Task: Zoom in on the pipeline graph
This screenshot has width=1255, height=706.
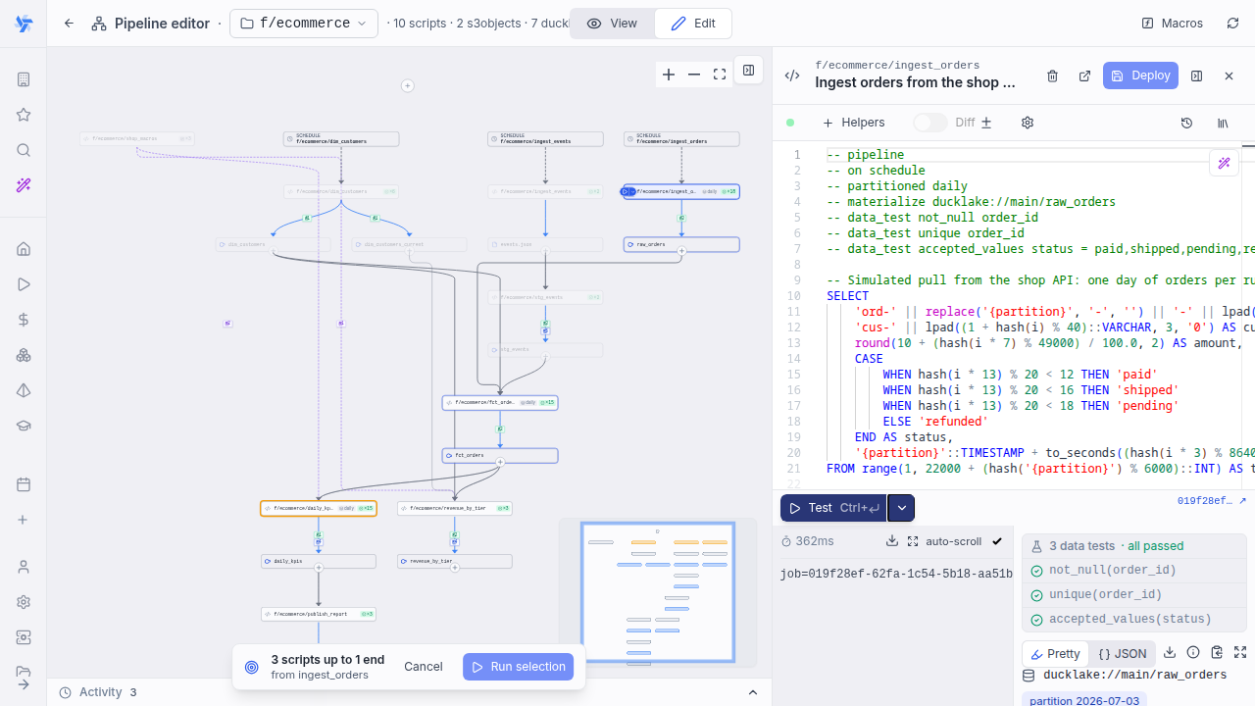Action: (669, 75)
